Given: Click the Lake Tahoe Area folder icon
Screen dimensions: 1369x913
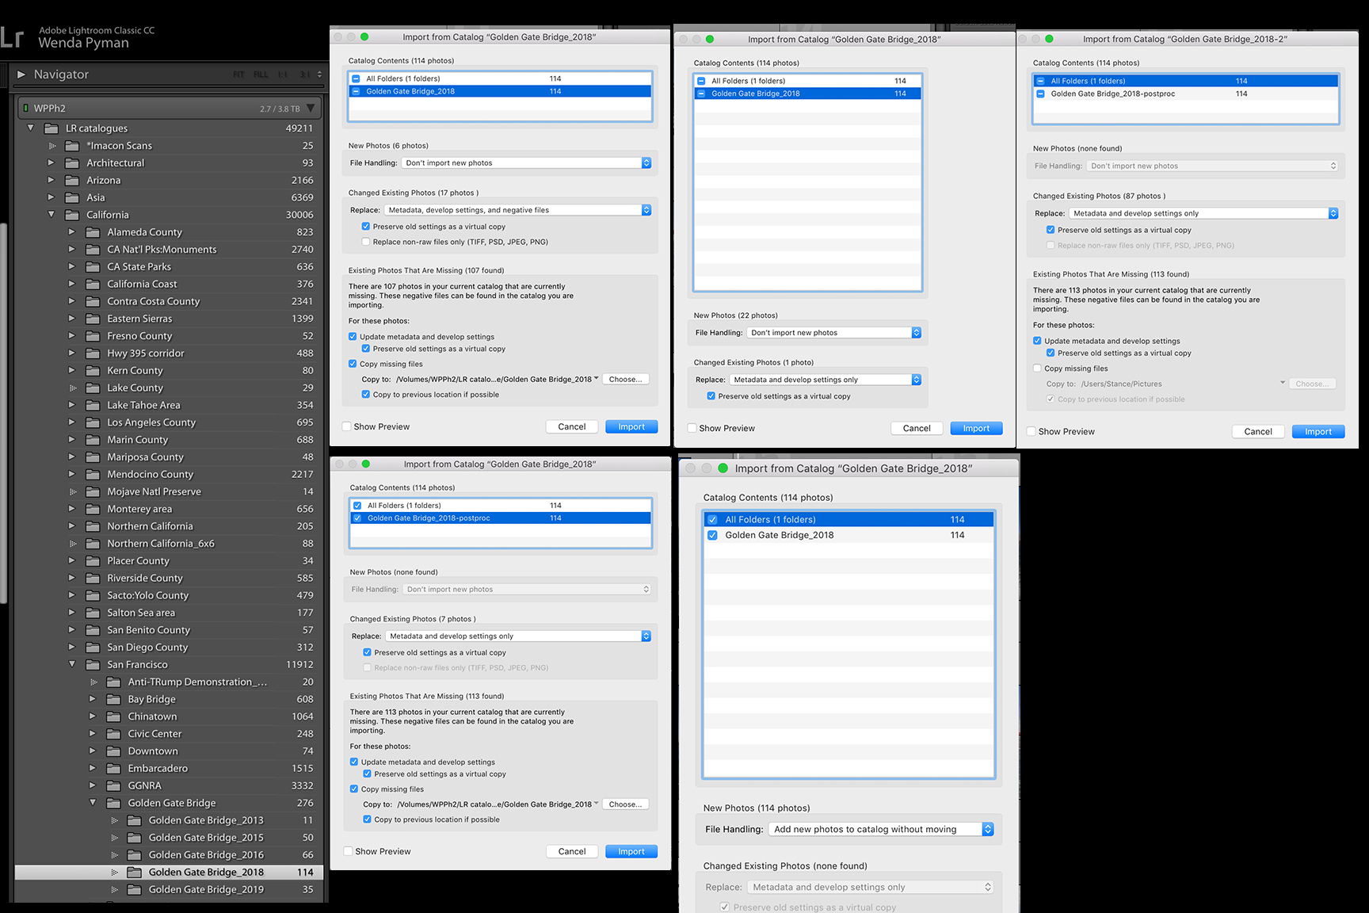Looking at the screenshot, I should pyautogui.click(x=93, y=406).
